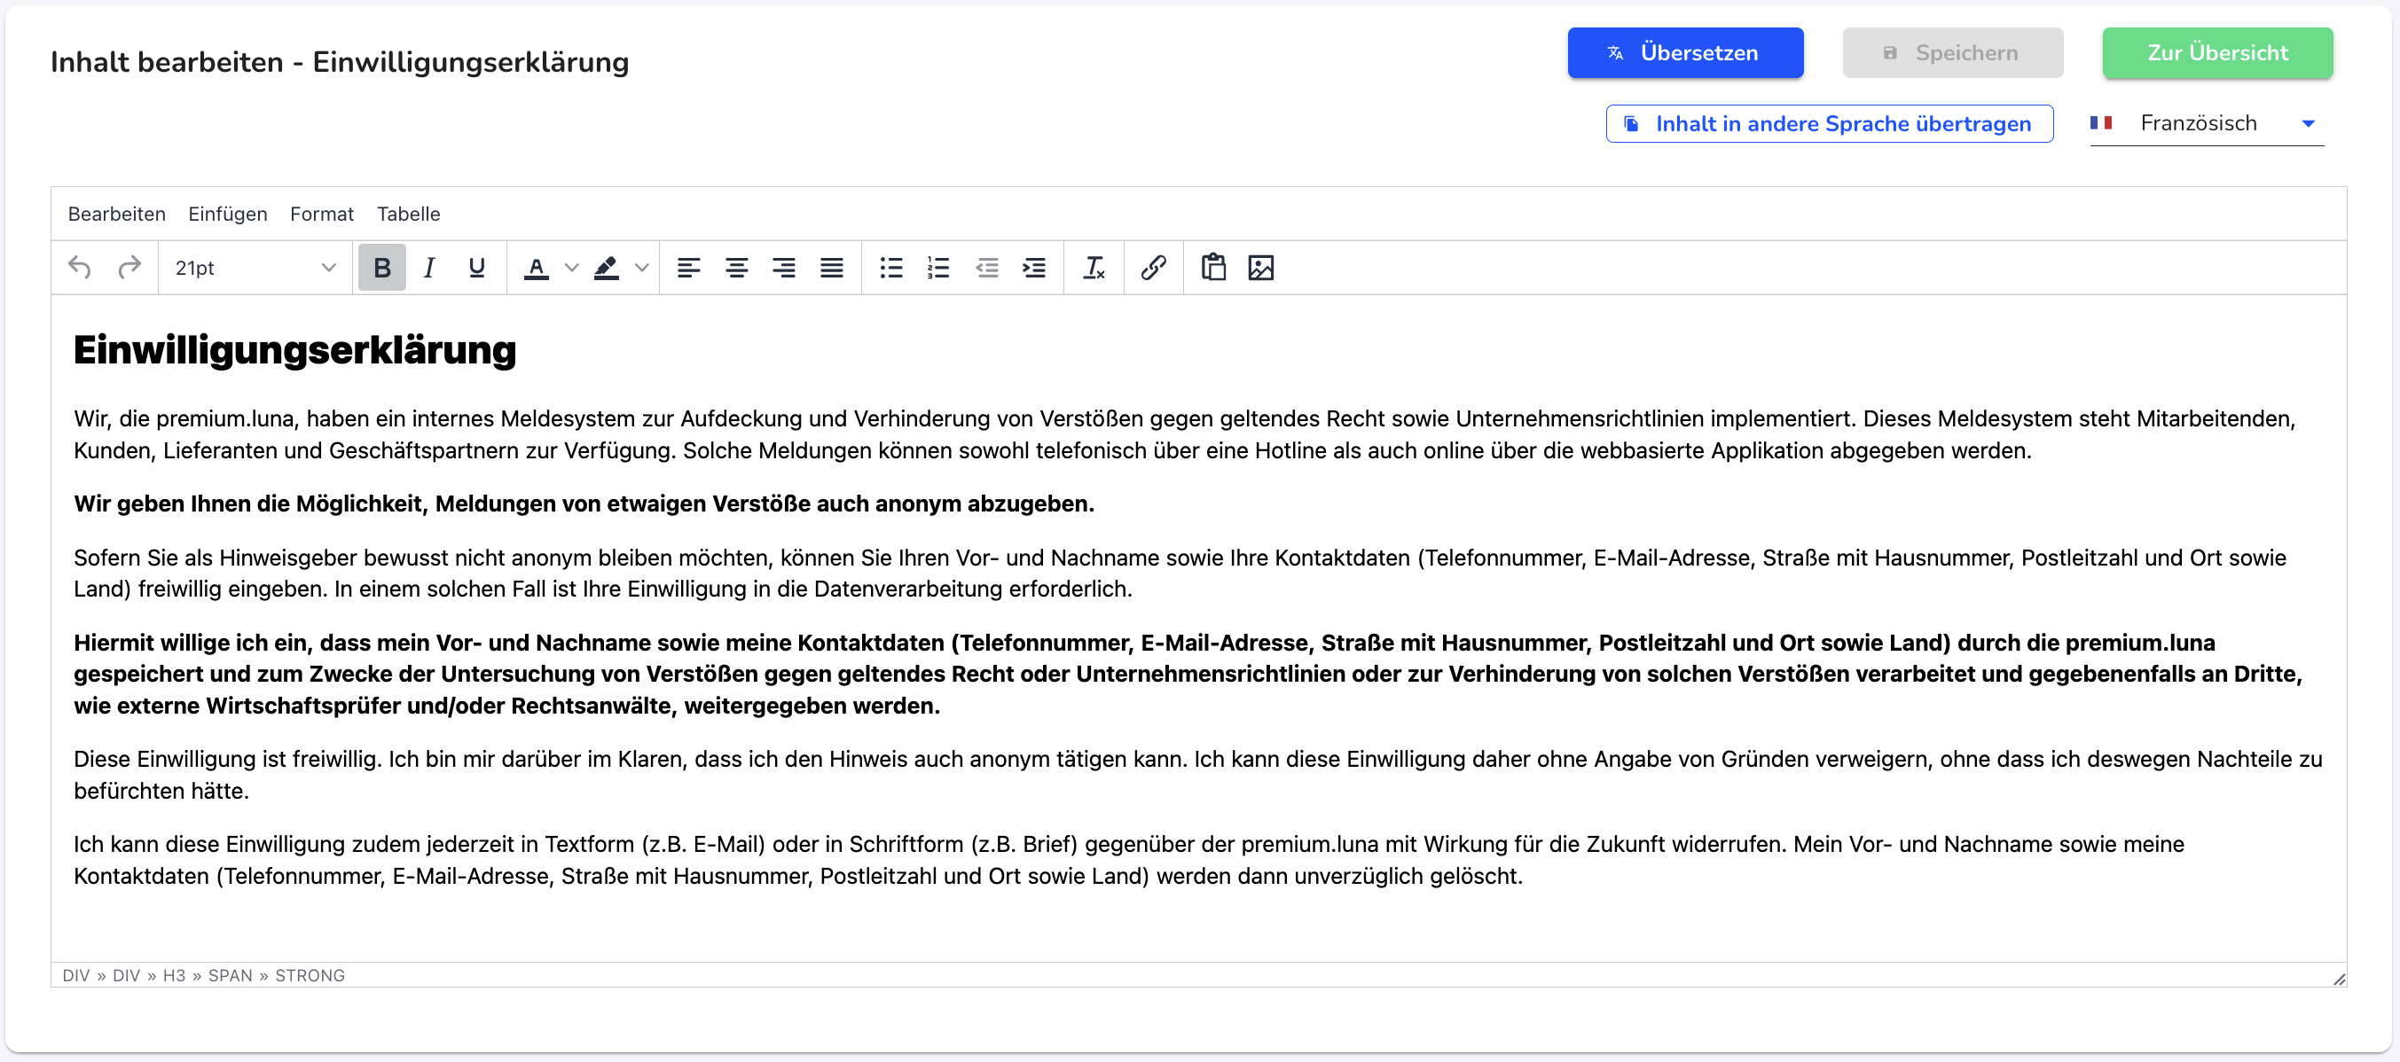Image resolution: width=2400 pixels, height=1062 pixels.
Task: Open the Format menu
Action: pyautogui.click(x=321, y=215)
